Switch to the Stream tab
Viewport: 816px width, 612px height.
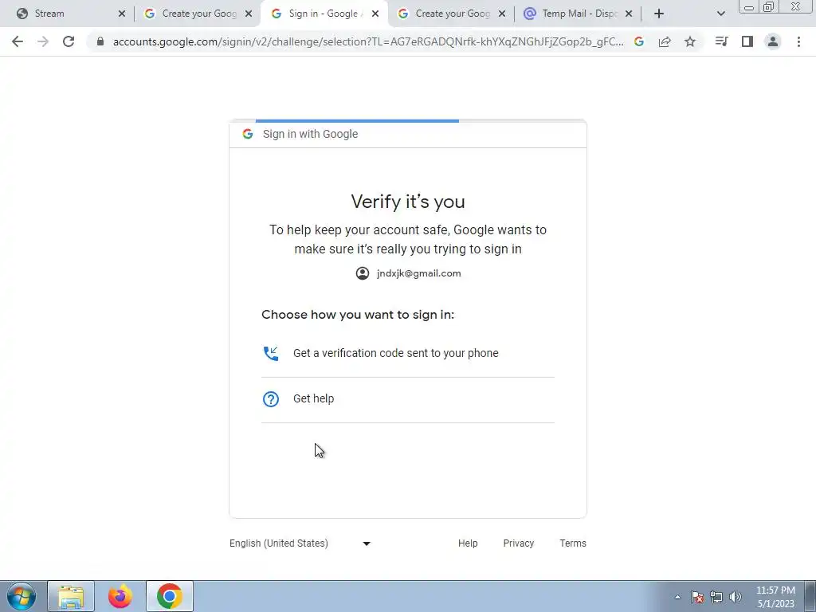(66, 14)
